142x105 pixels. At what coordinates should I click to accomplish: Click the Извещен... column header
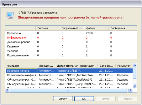click(46, 66)
